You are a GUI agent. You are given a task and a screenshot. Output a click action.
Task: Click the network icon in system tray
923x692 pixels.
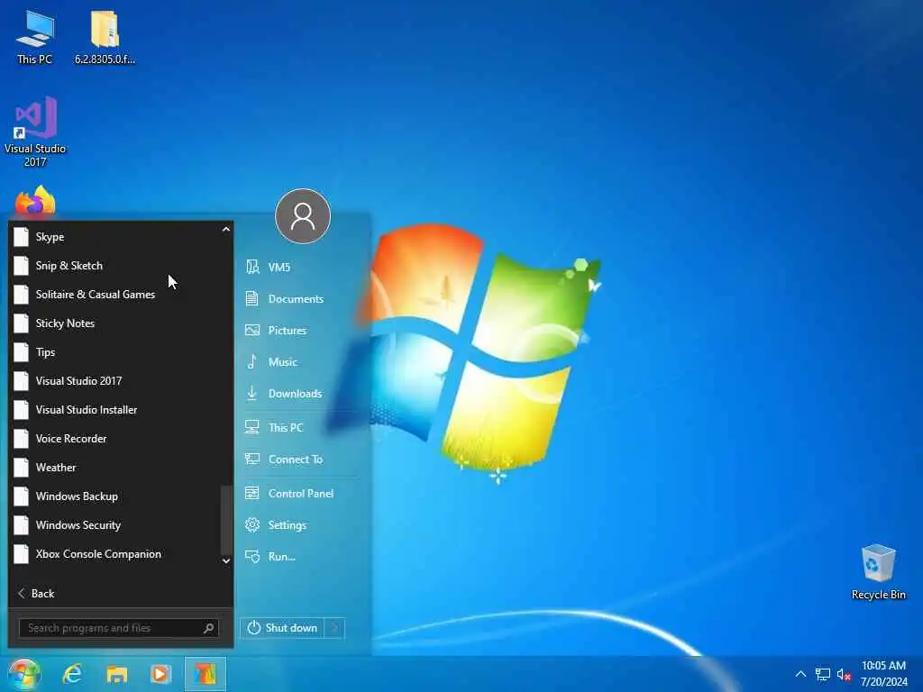(x=822, y=674)
